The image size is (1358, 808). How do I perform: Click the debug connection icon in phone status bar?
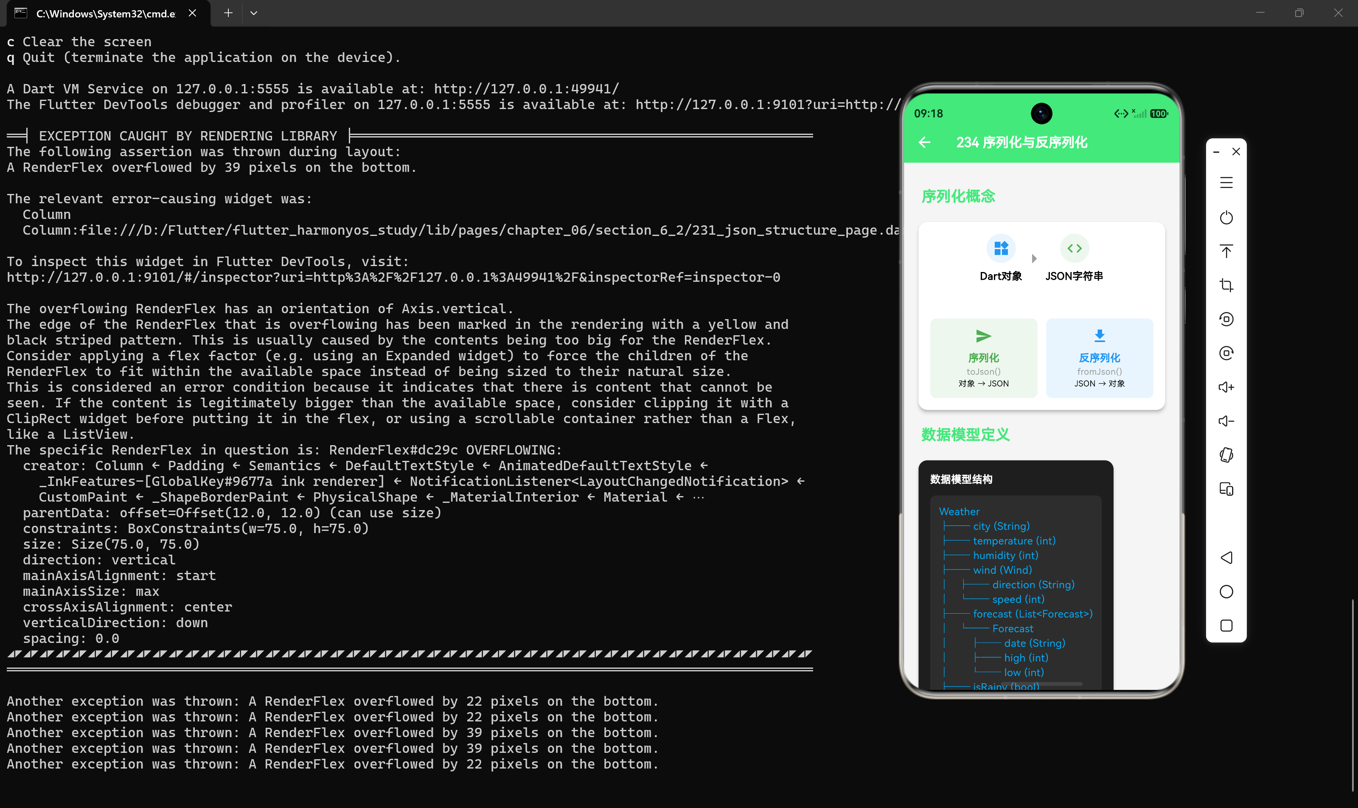pyautogui.click(x=1121, y=113)
